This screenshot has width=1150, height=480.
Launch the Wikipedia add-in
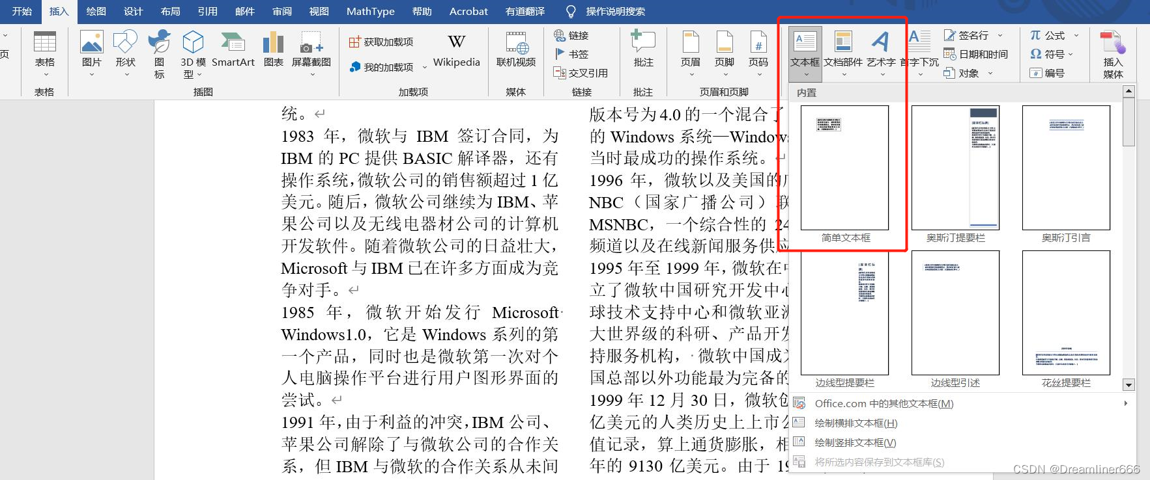click(457, 49)
